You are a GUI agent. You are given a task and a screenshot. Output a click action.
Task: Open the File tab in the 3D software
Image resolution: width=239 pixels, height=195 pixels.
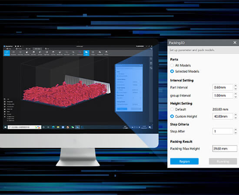(8, 49)
